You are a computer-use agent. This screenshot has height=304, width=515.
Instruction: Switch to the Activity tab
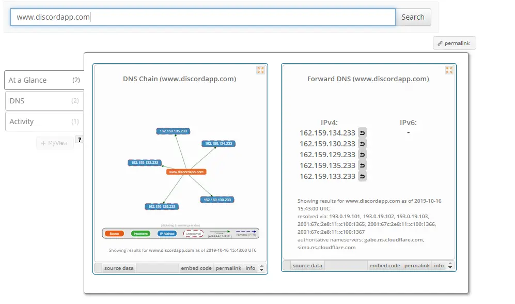pos(44,121)
